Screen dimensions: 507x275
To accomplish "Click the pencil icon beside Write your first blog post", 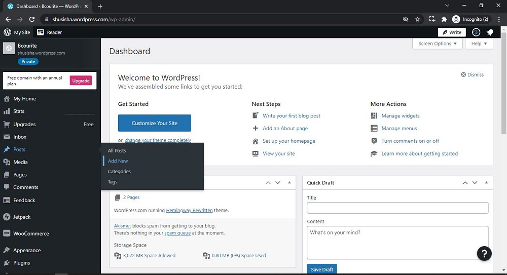I will [256, 115].
